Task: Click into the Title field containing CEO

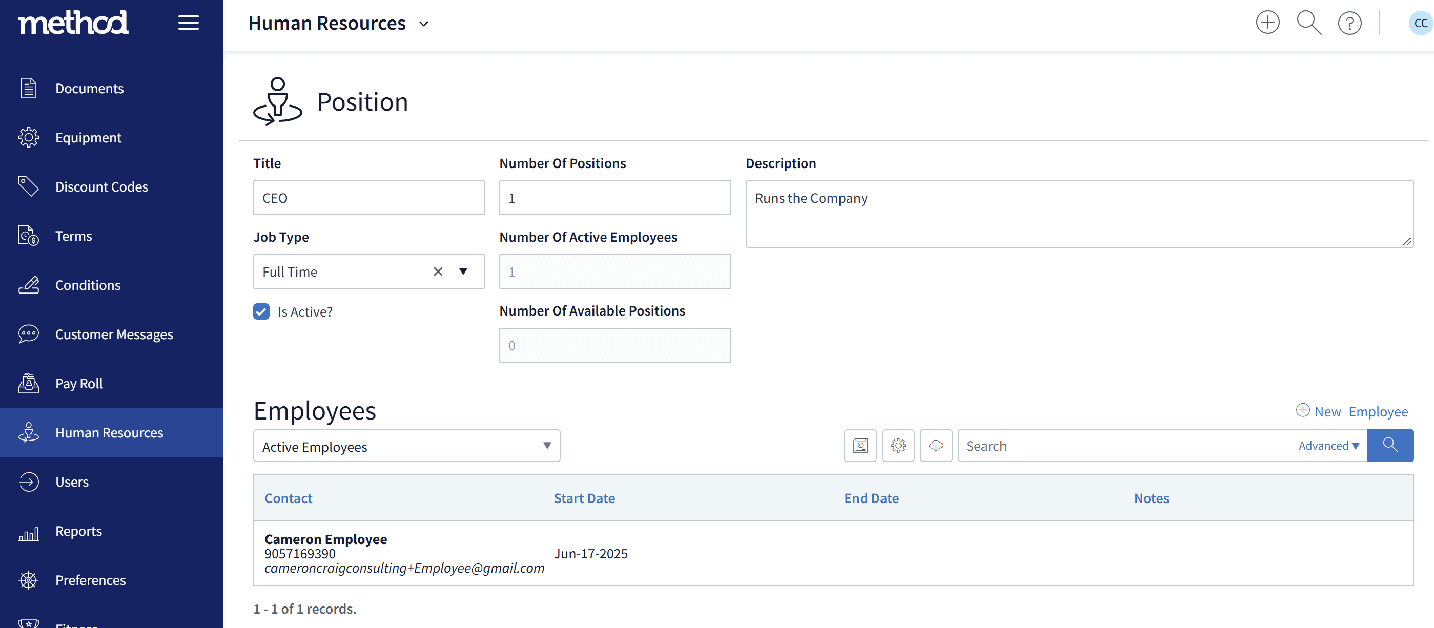Action: (368, 198)
